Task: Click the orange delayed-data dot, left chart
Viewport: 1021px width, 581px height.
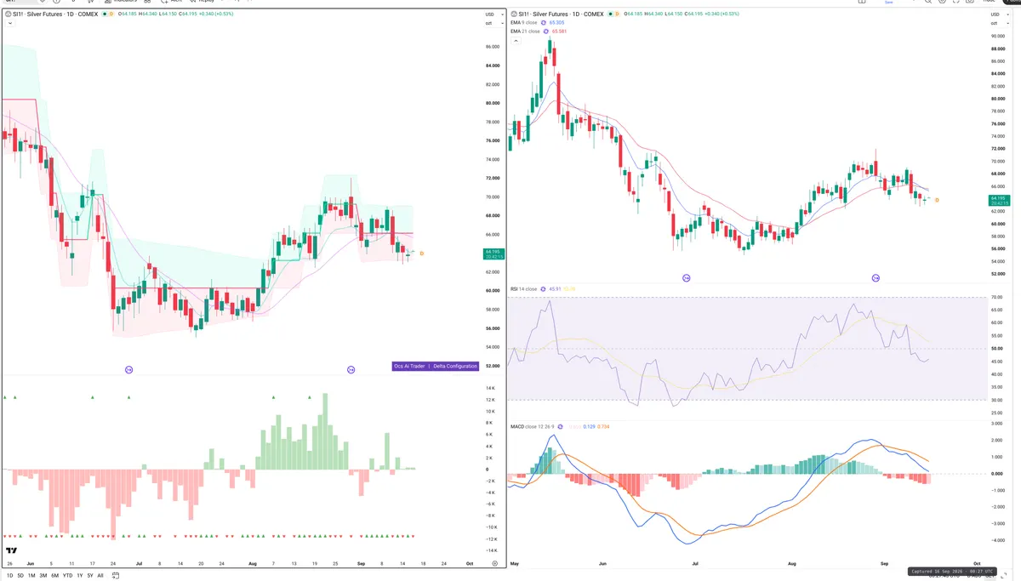Action: coord(111,14)
